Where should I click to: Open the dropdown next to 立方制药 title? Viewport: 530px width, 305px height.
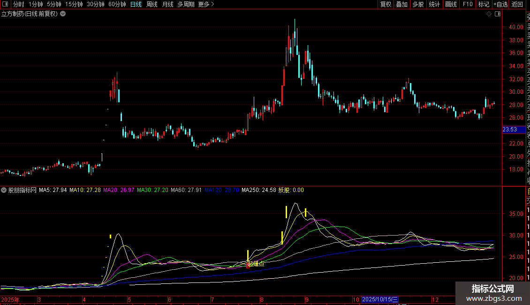[63, 14]
